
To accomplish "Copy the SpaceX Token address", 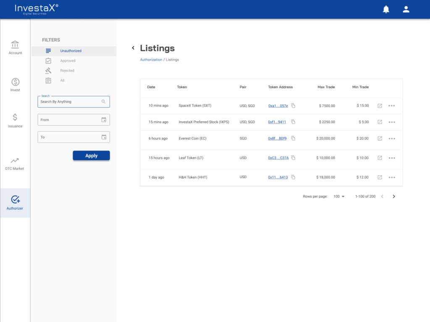I will coord(293,106).
